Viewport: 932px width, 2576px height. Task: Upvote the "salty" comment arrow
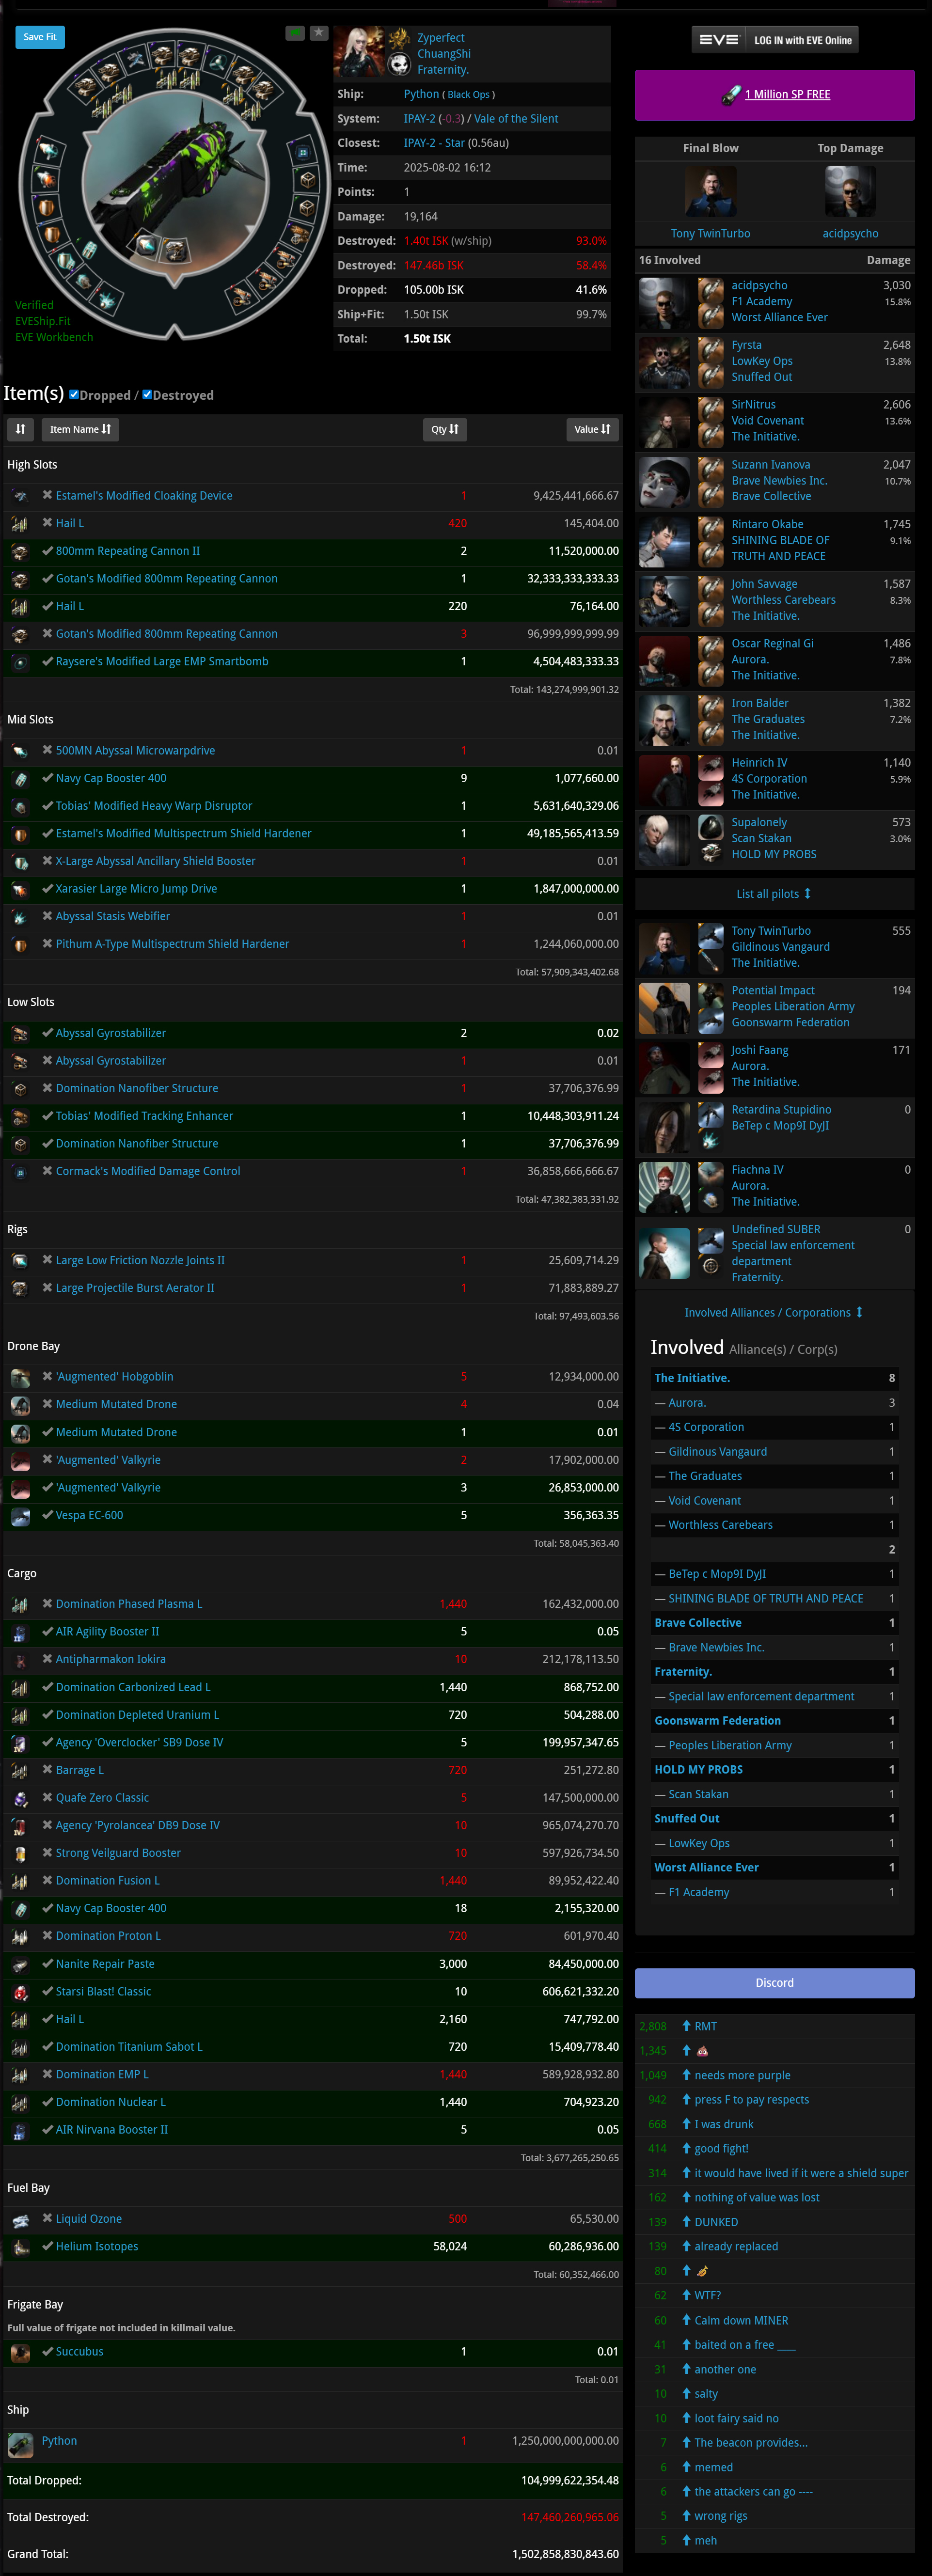[x=686, y=2393]
